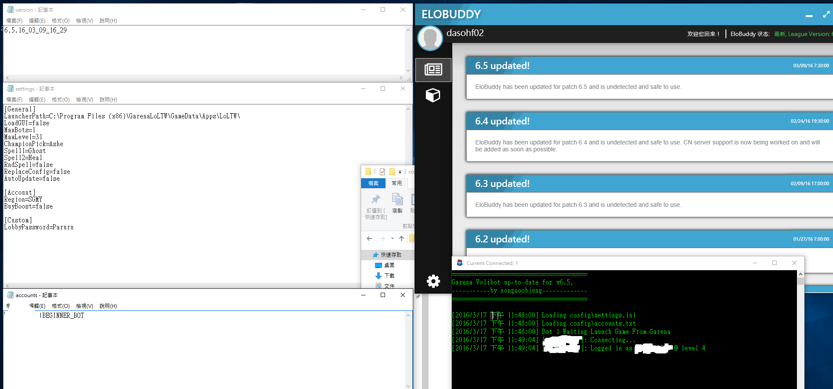The height and width of the screenshot is (389, 833).
Task: Click the Copy (複製) ribbon icon
Action: 397,199
